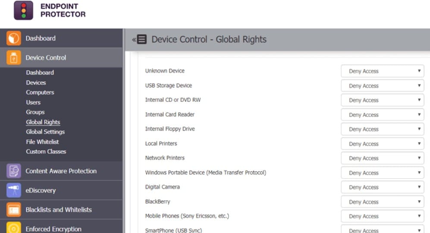
Task: Open Digital Camera access dropdown
Action: click(383, 187)
